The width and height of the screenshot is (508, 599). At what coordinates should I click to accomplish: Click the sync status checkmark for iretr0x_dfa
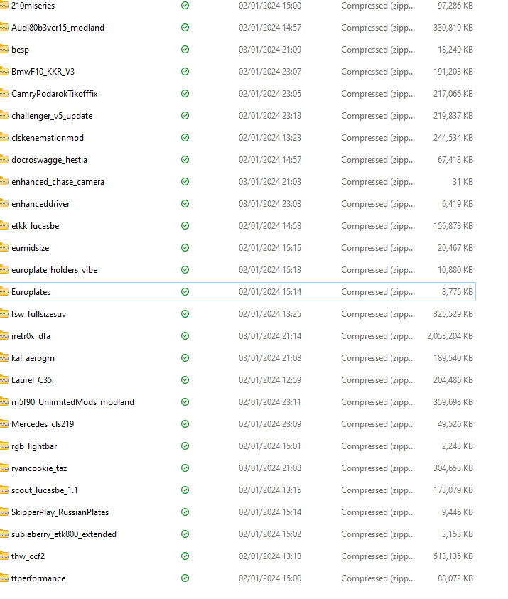point(185,336)
